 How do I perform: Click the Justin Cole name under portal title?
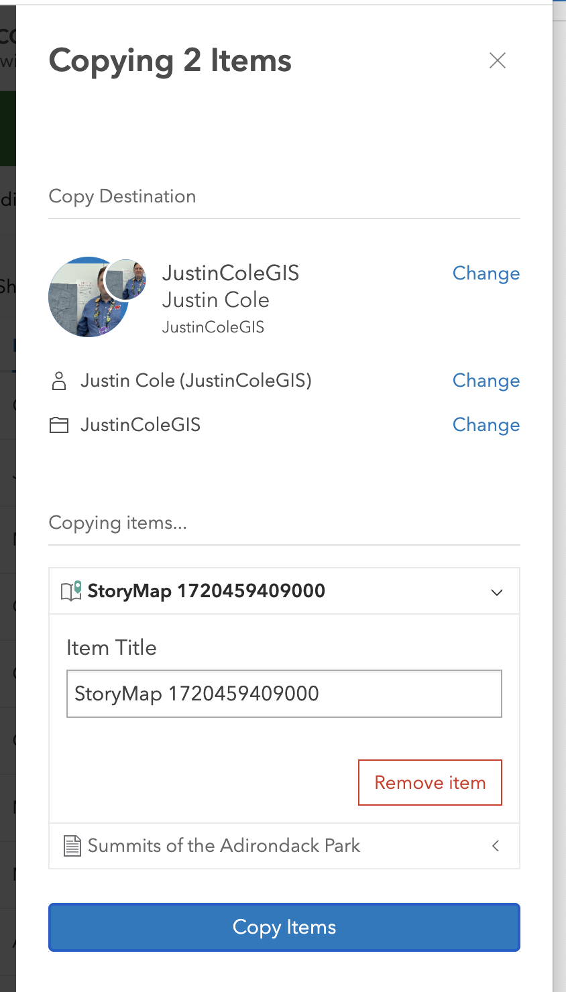click(x=215, y=300)
